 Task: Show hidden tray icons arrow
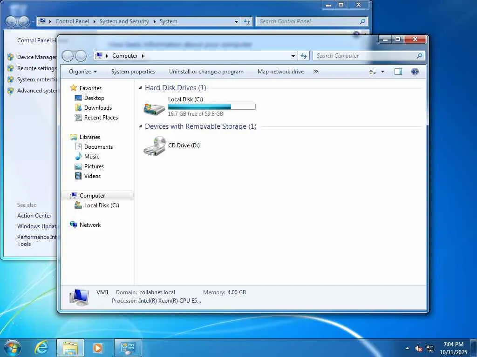point(407,348)
